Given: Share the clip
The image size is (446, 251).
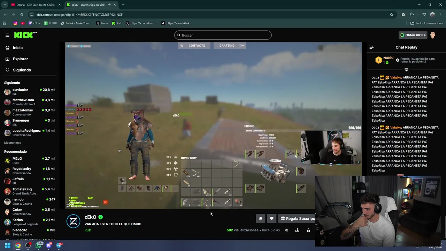Looking at the screenshot, I should (x=286, y=230).
